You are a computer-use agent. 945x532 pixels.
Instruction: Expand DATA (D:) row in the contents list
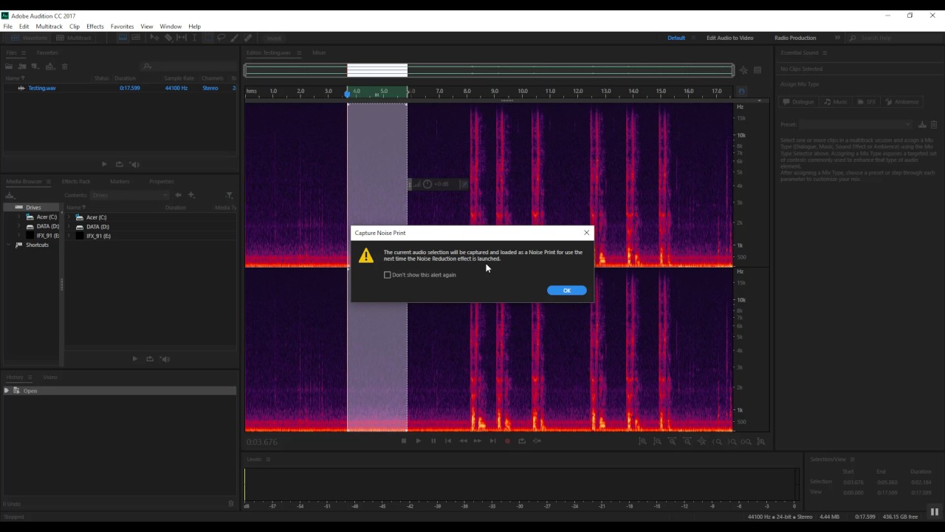point(69,226)
